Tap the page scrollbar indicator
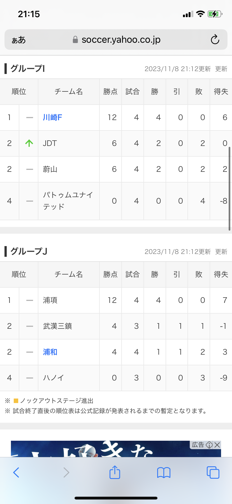 point(229,188)
